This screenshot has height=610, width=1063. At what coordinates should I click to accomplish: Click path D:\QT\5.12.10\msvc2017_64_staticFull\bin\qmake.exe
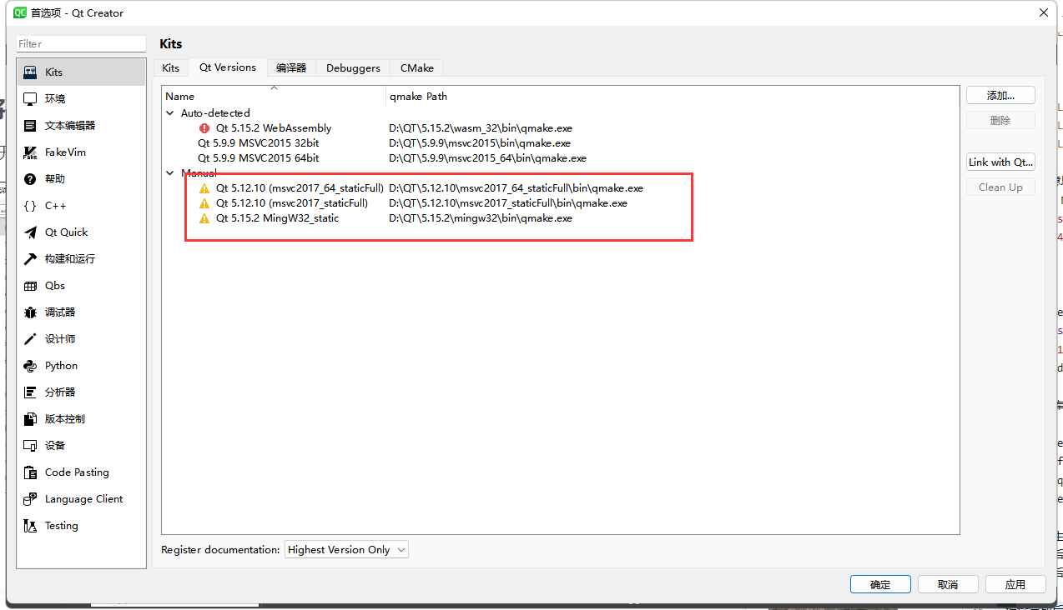tap(516, 188)
